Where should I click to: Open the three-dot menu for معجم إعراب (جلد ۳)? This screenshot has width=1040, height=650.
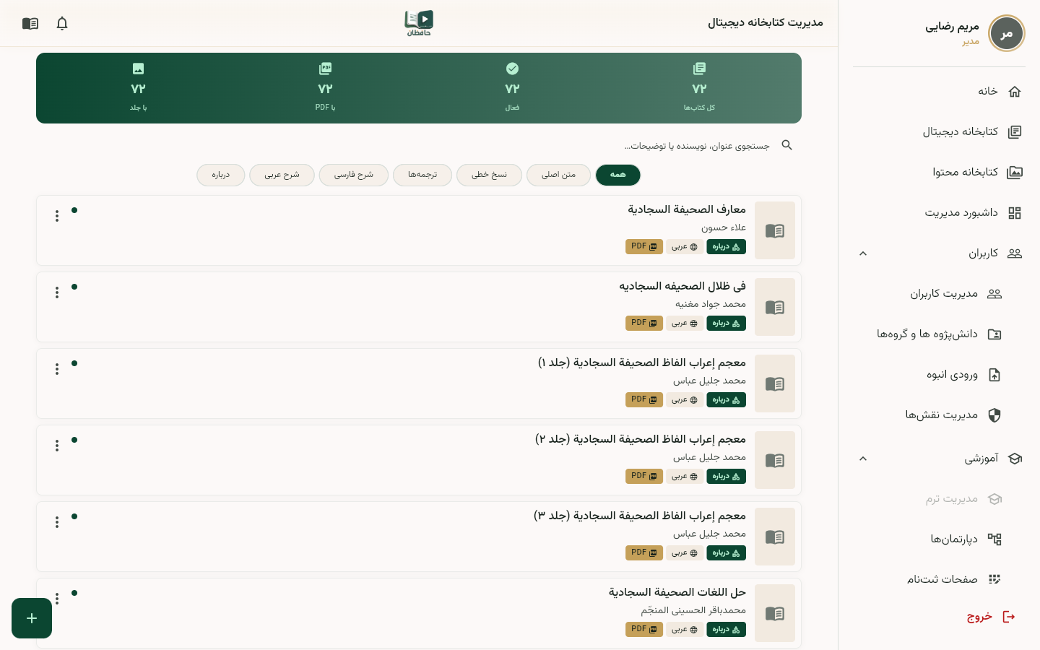click(x=57, y=522)
